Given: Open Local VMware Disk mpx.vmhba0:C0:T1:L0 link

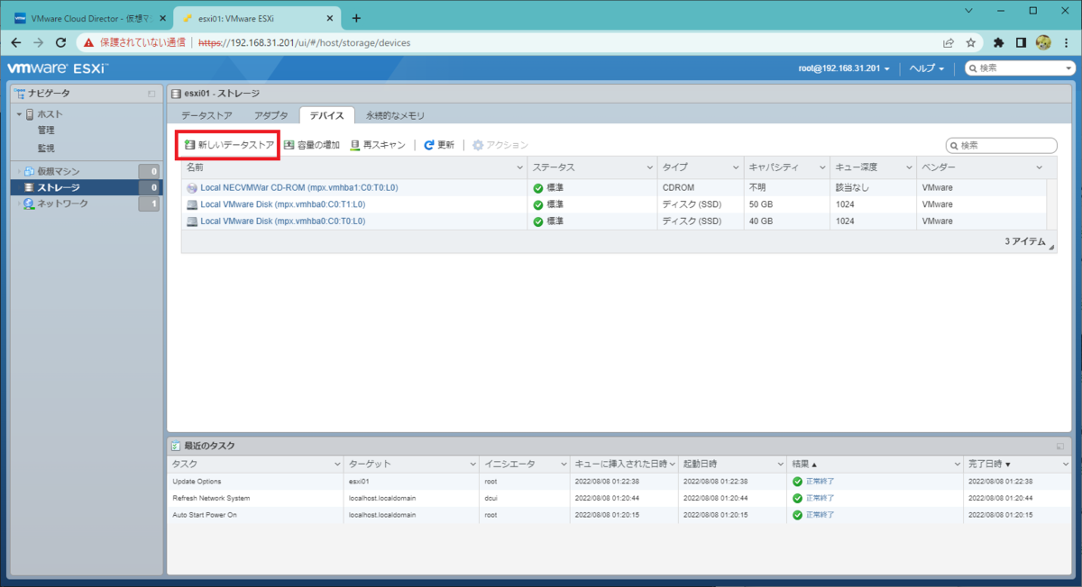Looking at the screenshot, I should click(x=283, y=204).
